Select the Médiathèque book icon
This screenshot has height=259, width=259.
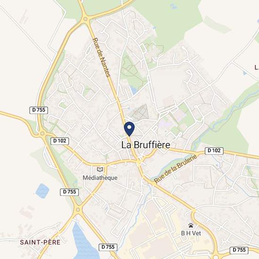pos(100,170)
